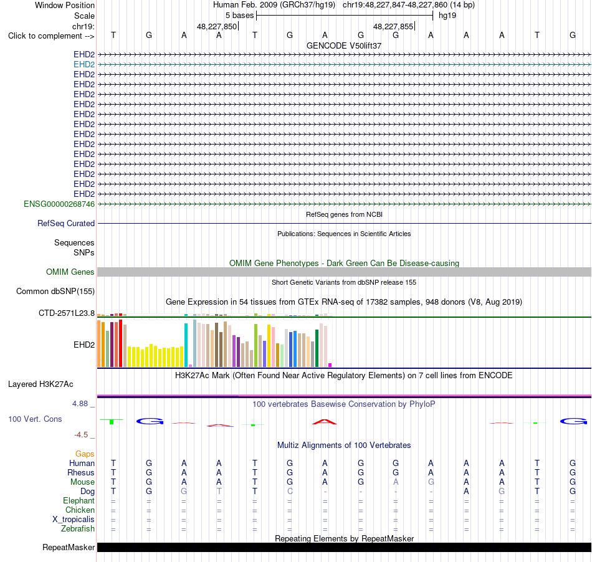Click the -4.5 PhyloP lower scale value
Viewport: 592px width, 562px height.
(x=81, y=435)
